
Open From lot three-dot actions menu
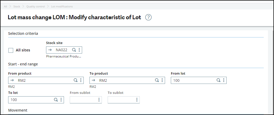point(223,80)
